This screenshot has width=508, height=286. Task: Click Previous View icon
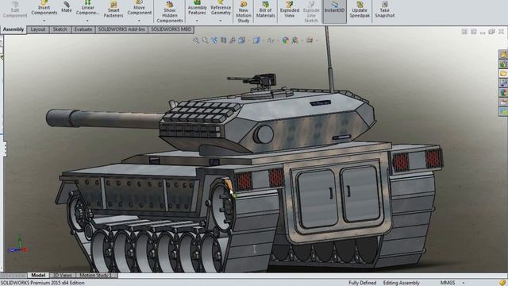coord(214,41)
